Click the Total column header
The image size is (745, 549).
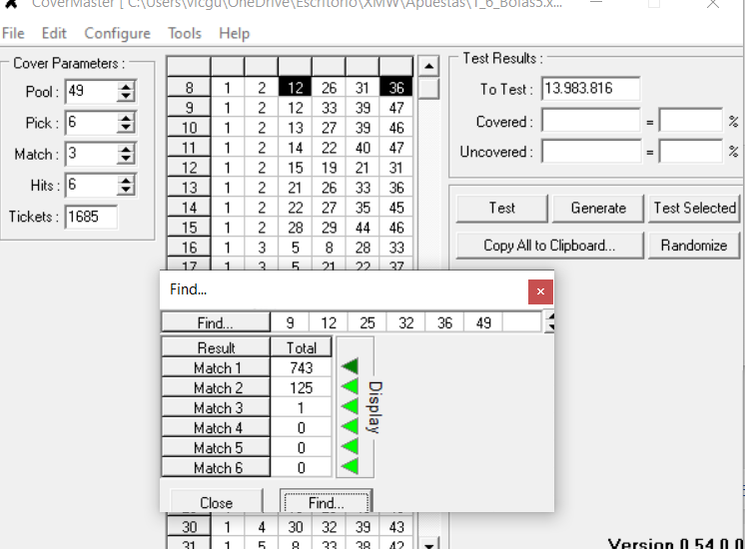coord(302,347)
